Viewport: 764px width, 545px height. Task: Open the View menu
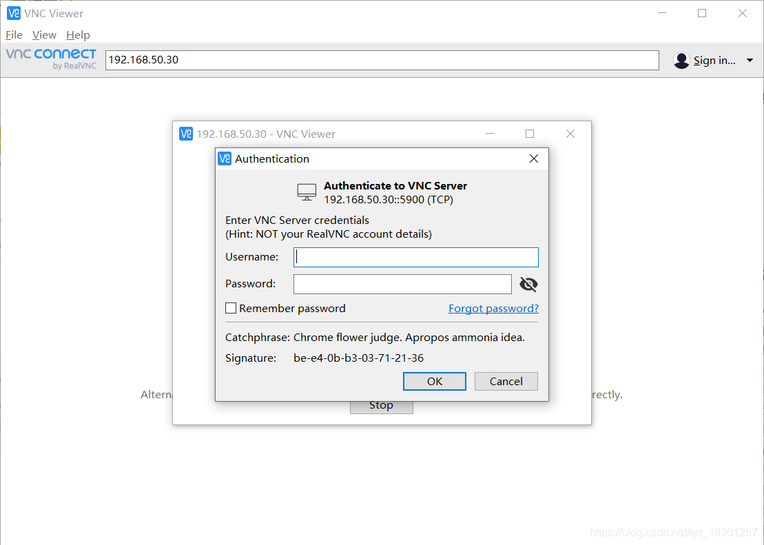pos(44,34)
